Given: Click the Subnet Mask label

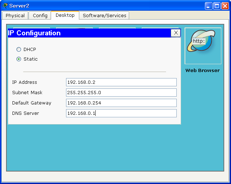Looking at the screenshot, I should 27,92.
